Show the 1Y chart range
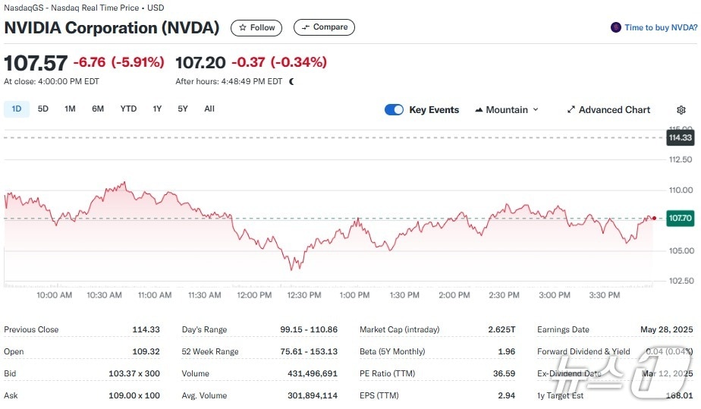This screenshot has width=701, height=409. pos(157,109)
